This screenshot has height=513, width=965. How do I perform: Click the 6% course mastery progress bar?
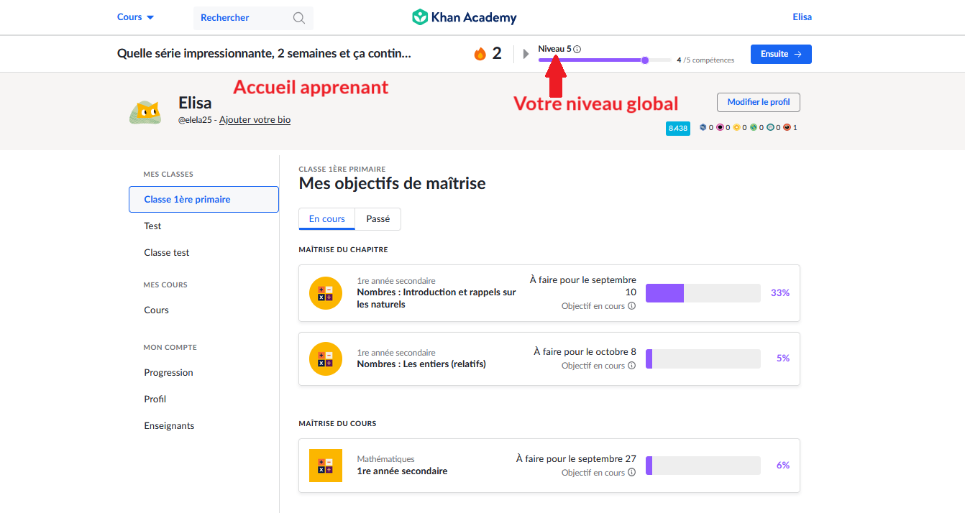pos(703,466)
